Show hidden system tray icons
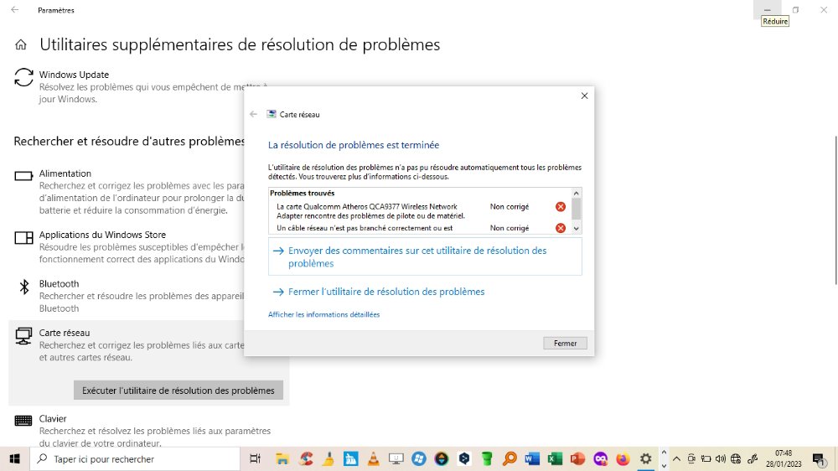Viewport: 838px width, 471px height. (x=676, y=458)
